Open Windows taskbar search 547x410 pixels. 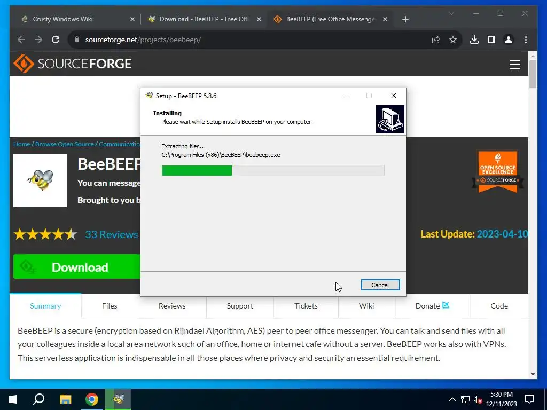click(x=38, y=399)
